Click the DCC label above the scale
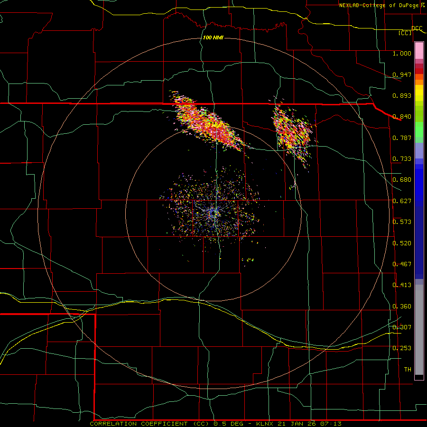 click(x=417, y=28)
